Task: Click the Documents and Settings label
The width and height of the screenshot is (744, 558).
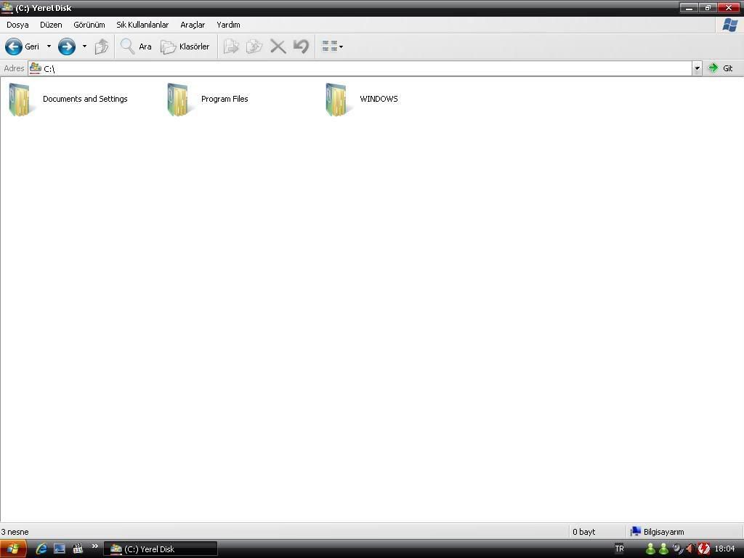Action: 85,99
